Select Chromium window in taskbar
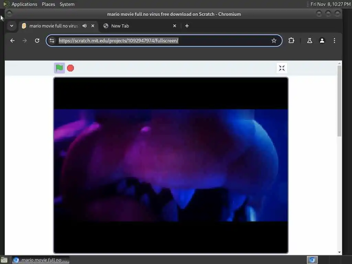 click(x=41, y=260)
